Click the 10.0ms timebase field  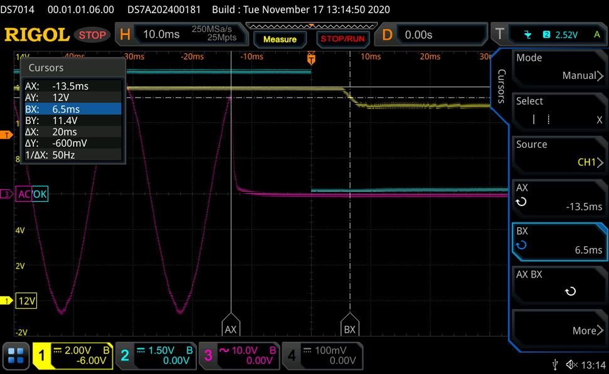point(162,34)
